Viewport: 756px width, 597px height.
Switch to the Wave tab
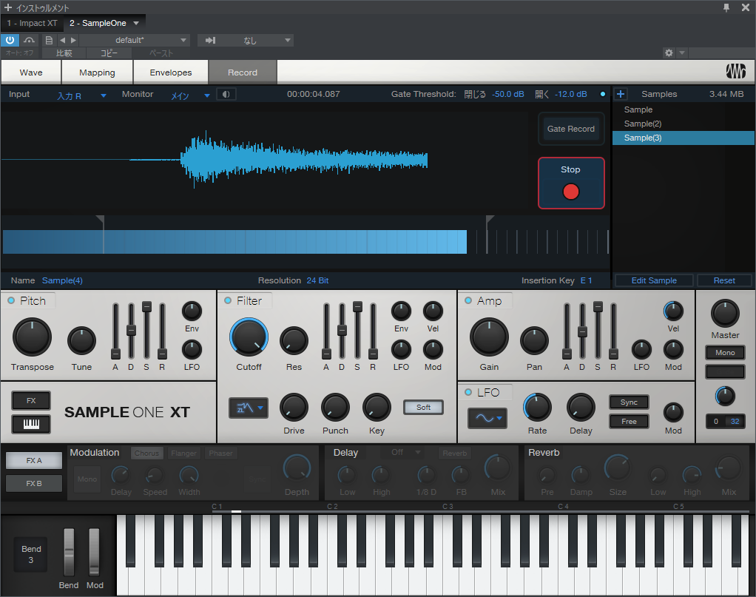pyautogui.click(x=31, y=72)
